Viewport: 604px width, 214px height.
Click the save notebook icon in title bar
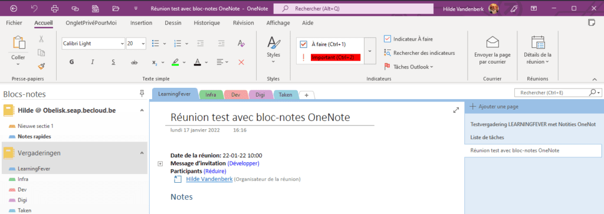click(95, 8)
